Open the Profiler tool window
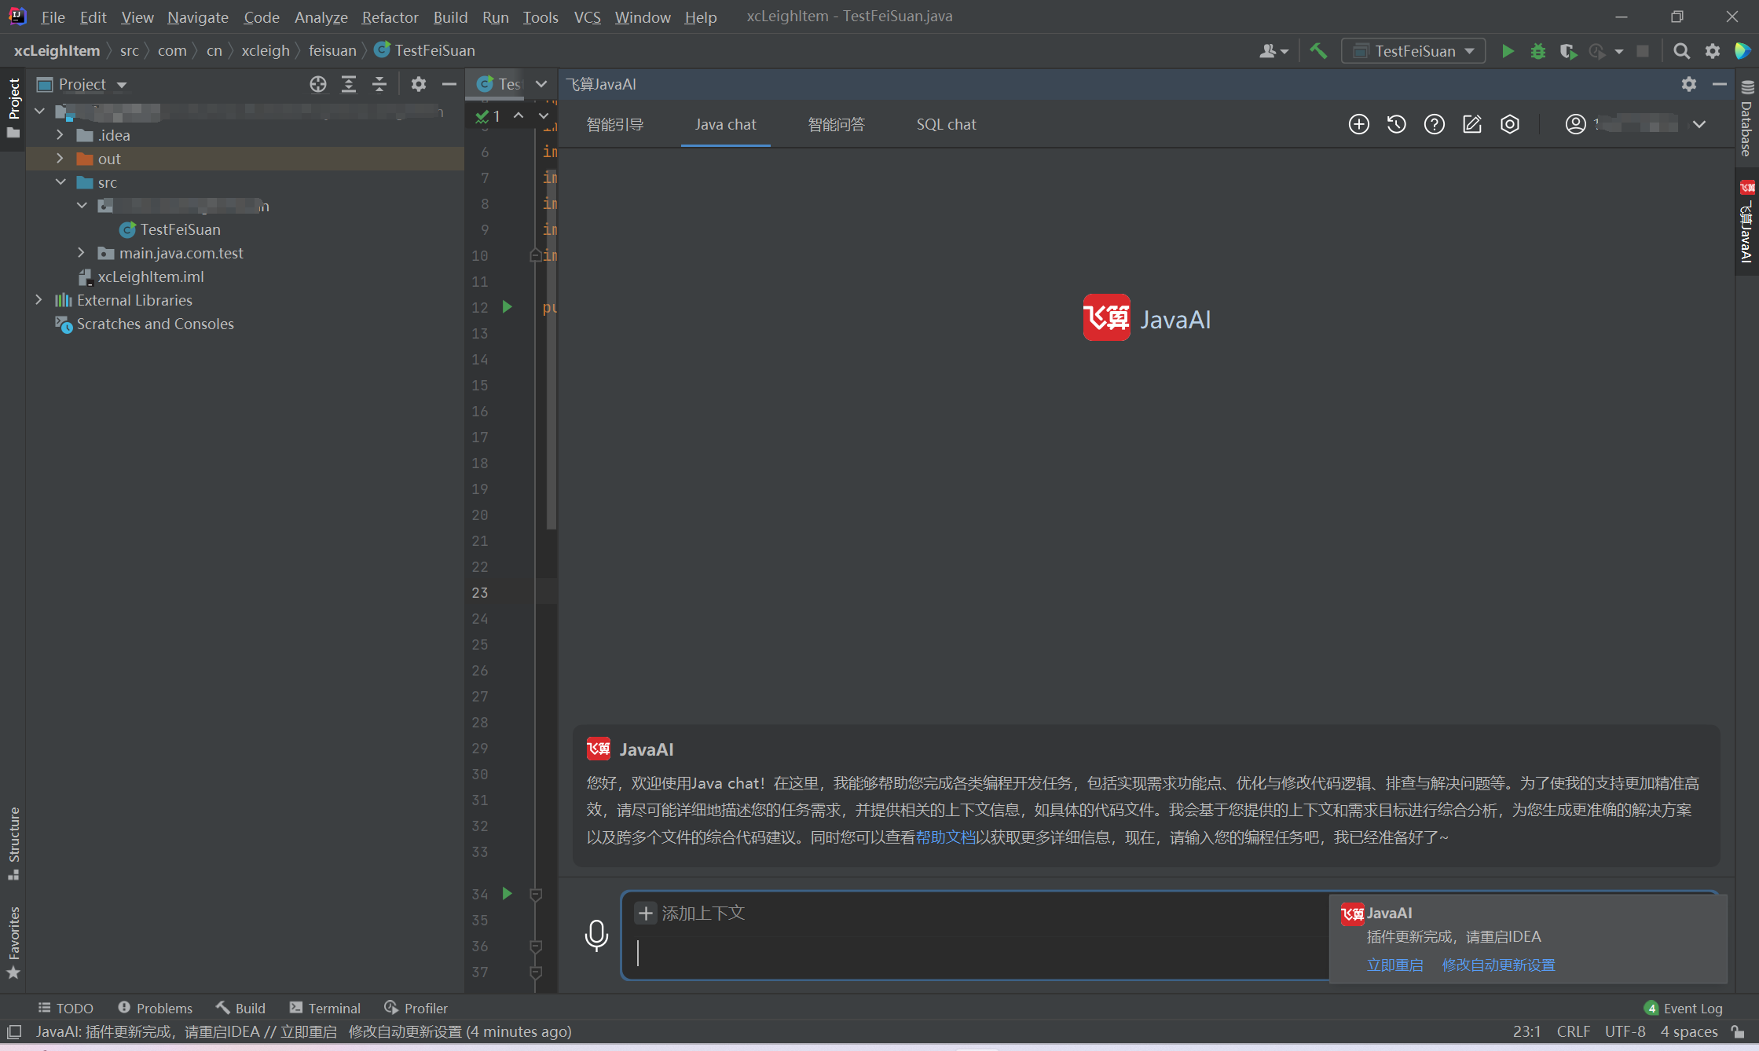Image resolution: width=1759 pixels, height=1051 pixels. [x=416, y=1008]
